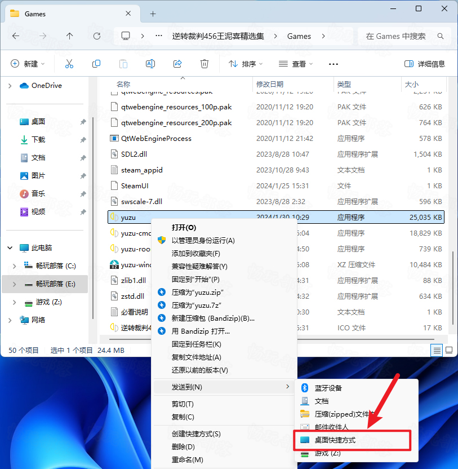The image size is (458, 469).
Task: Open 音乐 quick access folder
Action: tap(32, 193)
